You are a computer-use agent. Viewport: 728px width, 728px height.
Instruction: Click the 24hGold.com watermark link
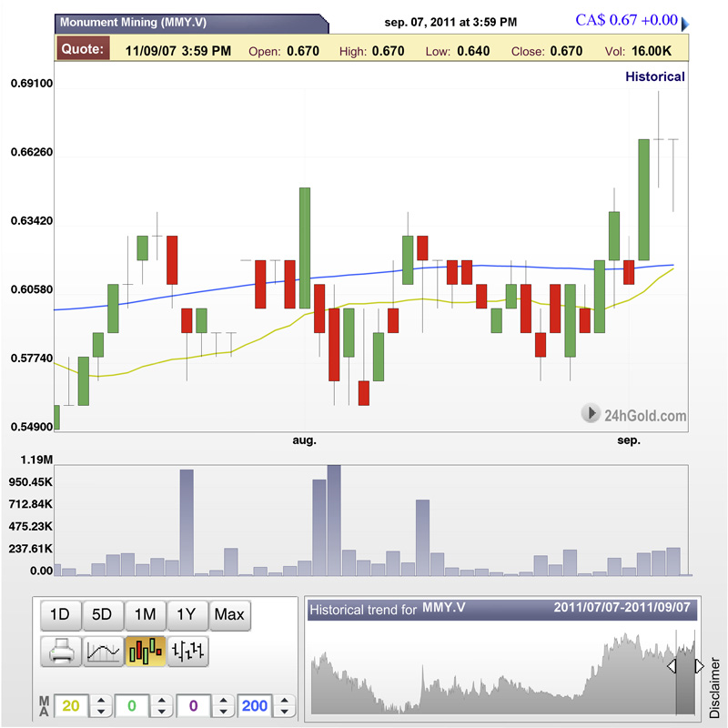645,416
